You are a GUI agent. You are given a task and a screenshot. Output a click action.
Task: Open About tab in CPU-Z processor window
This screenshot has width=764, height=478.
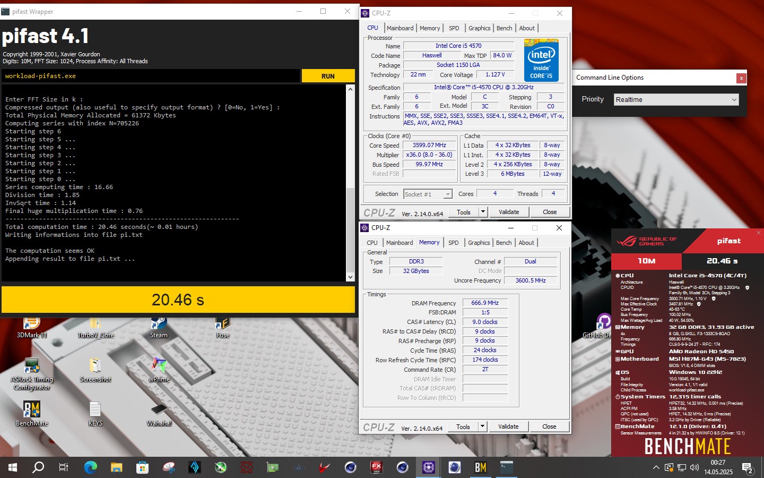(527, 28)
